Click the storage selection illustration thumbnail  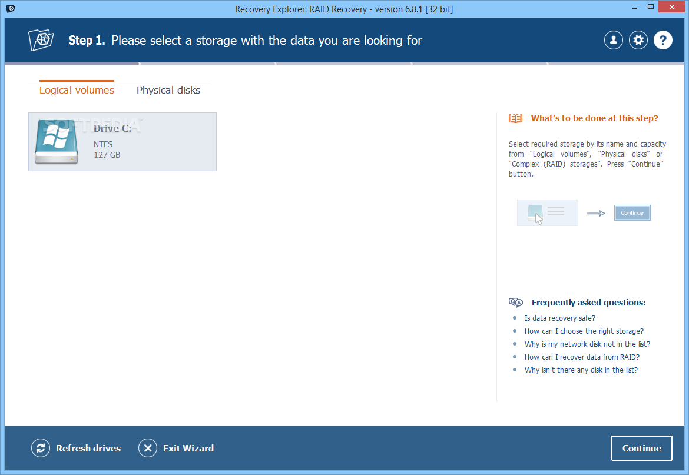(548, 213)
